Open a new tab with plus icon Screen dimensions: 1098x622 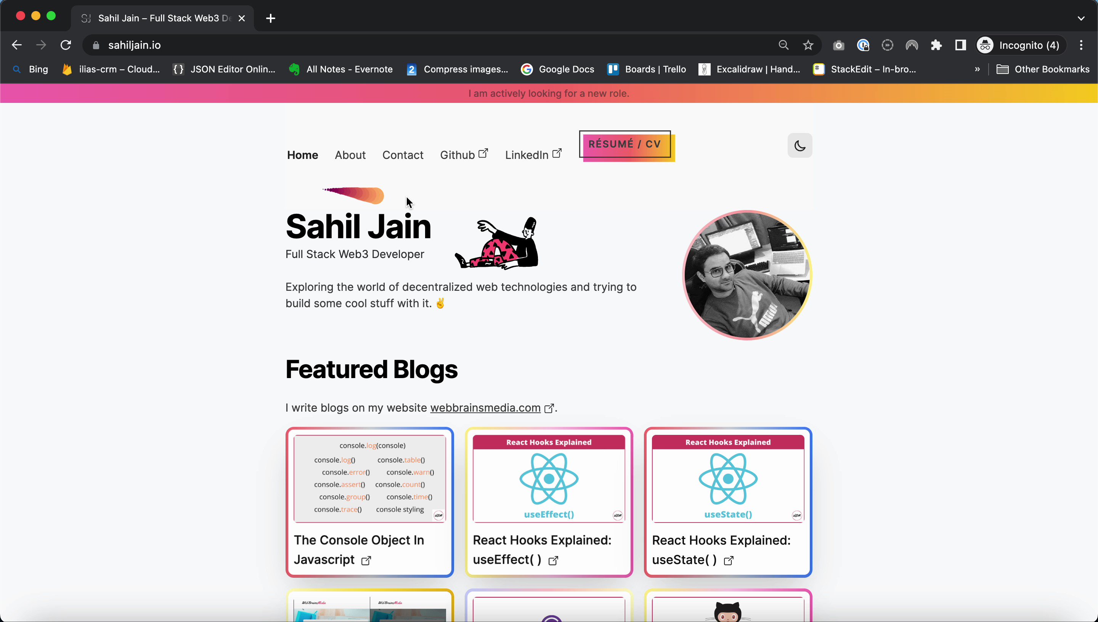click(x=270, y=18)
